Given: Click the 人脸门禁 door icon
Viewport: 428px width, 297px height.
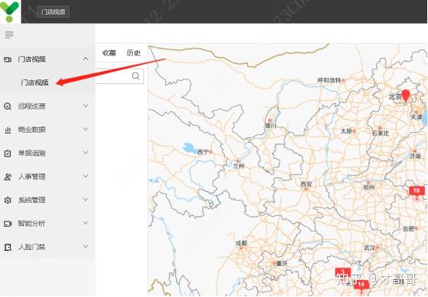Looking at the screenshot, I should 8,247.
